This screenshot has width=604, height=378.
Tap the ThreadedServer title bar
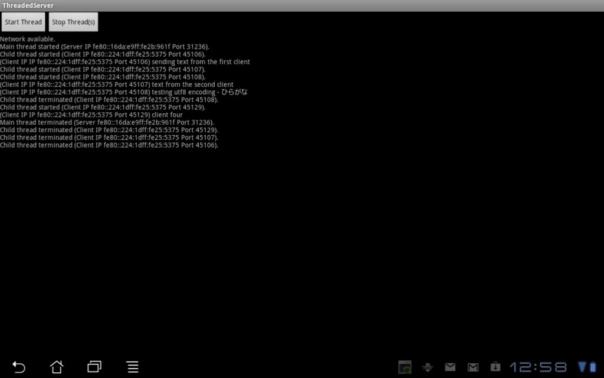coord(28,5)
